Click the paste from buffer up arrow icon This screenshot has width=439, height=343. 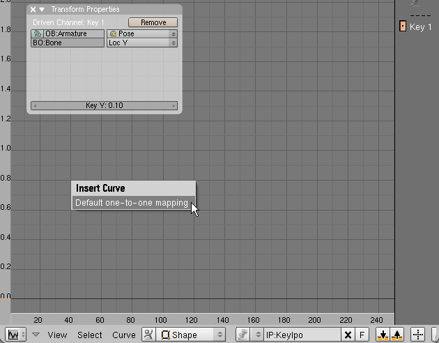coord(397,335)
